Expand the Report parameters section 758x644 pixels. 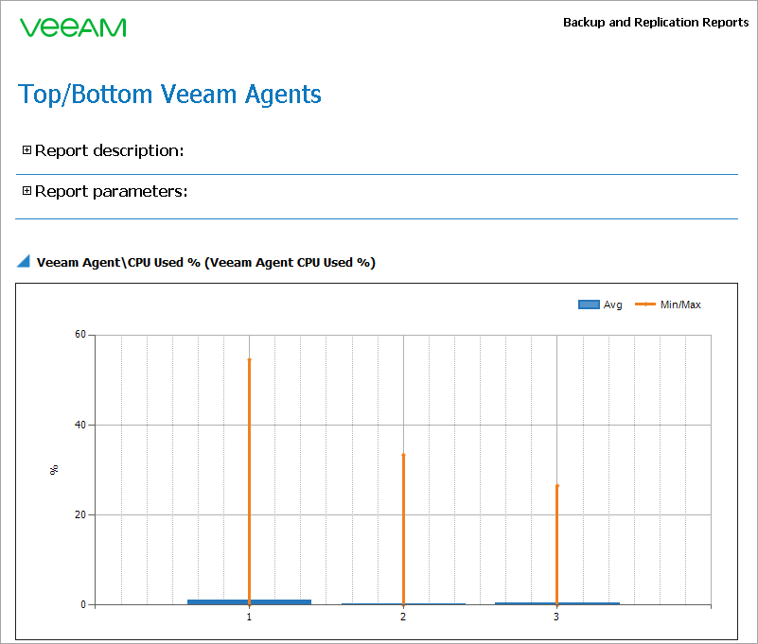(x=26, y=191)
